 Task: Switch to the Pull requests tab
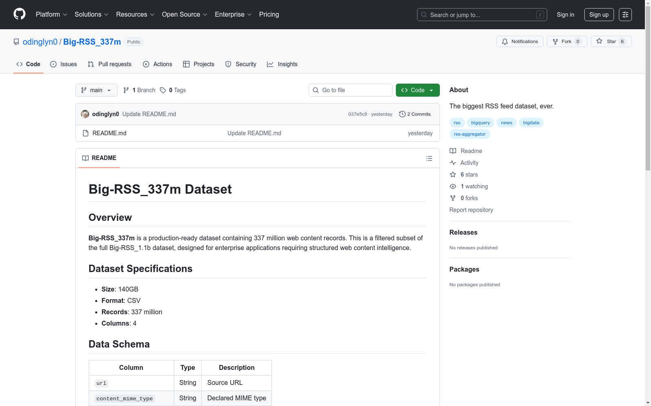click(x=109, y=64)
